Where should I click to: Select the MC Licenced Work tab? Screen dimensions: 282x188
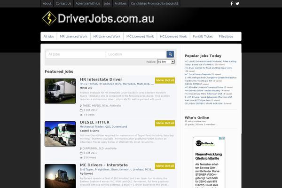coord(140,36)
